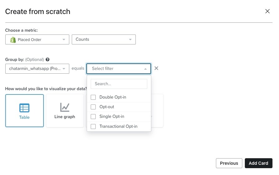Select the Double Opt-in option label
279x175 pixels.
pyautogui.click(x=113, y=97)
